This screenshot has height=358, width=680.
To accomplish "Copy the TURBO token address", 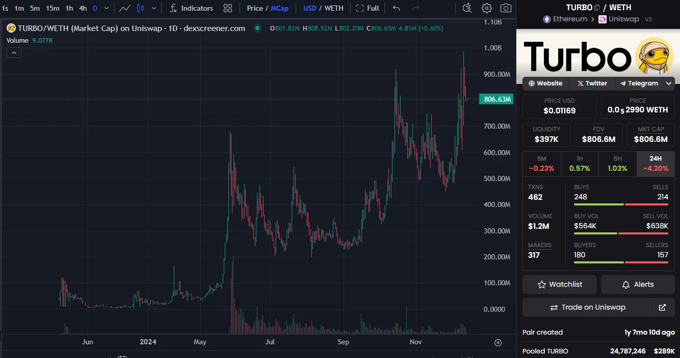I will point(597,8).
